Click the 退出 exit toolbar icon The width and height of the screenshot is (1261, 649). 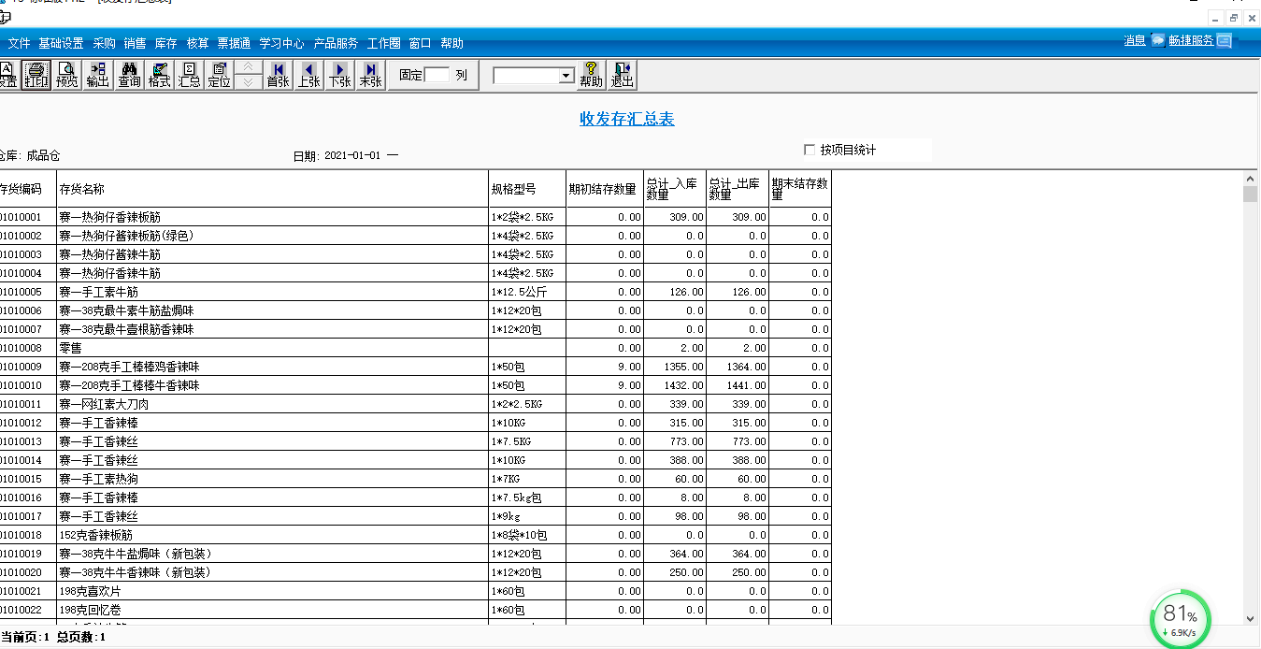[622, 75]
